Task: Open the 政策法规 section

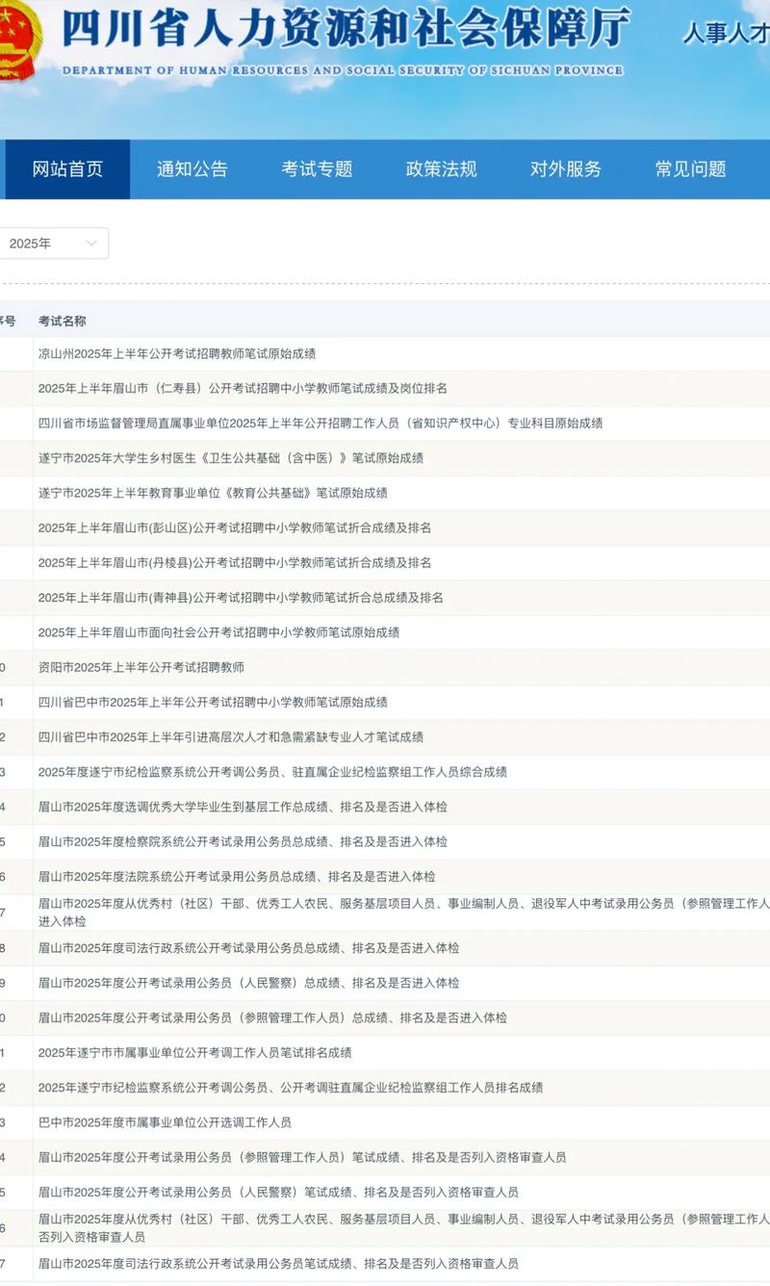Action: tap(442, 169)
